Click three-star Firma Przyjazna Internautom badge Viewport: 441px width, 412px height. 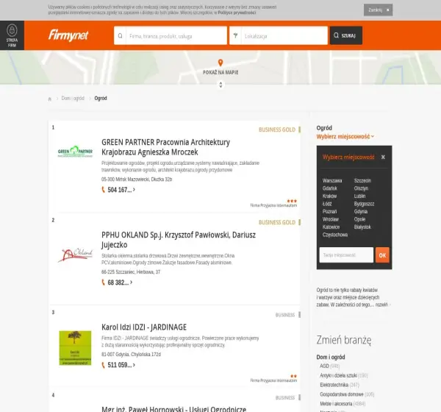[x=273, y=203]
